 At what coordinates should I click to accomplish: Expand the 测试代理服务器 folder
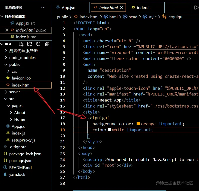click(26, 51)
